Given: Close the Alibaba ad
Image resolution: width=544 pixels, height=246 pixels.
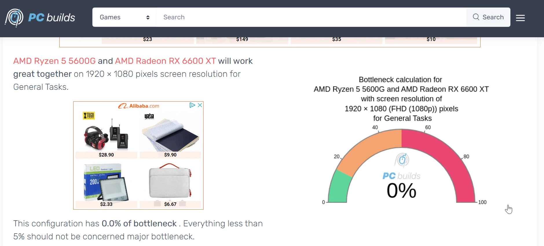Looking at the screenshot, I should click(x=200, y=105).
